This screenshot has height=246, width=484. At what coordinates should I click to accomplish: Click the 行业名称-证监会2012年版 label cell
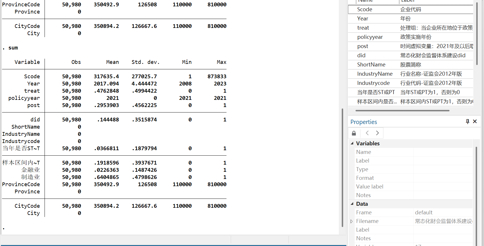[x=431, y=74]
